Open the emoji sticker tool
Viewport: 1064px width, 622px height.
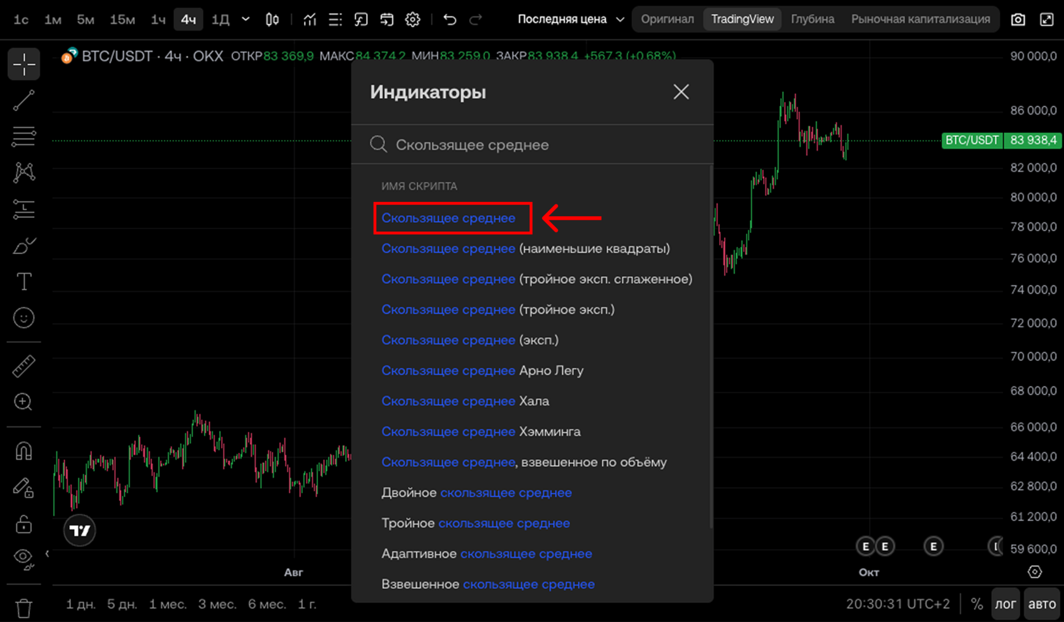coord(23,317)
